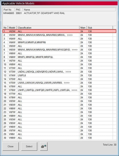The width and height of the screenshot is (119, 156).
Task: Select row 1 V63W ALL
Action: 59,31
